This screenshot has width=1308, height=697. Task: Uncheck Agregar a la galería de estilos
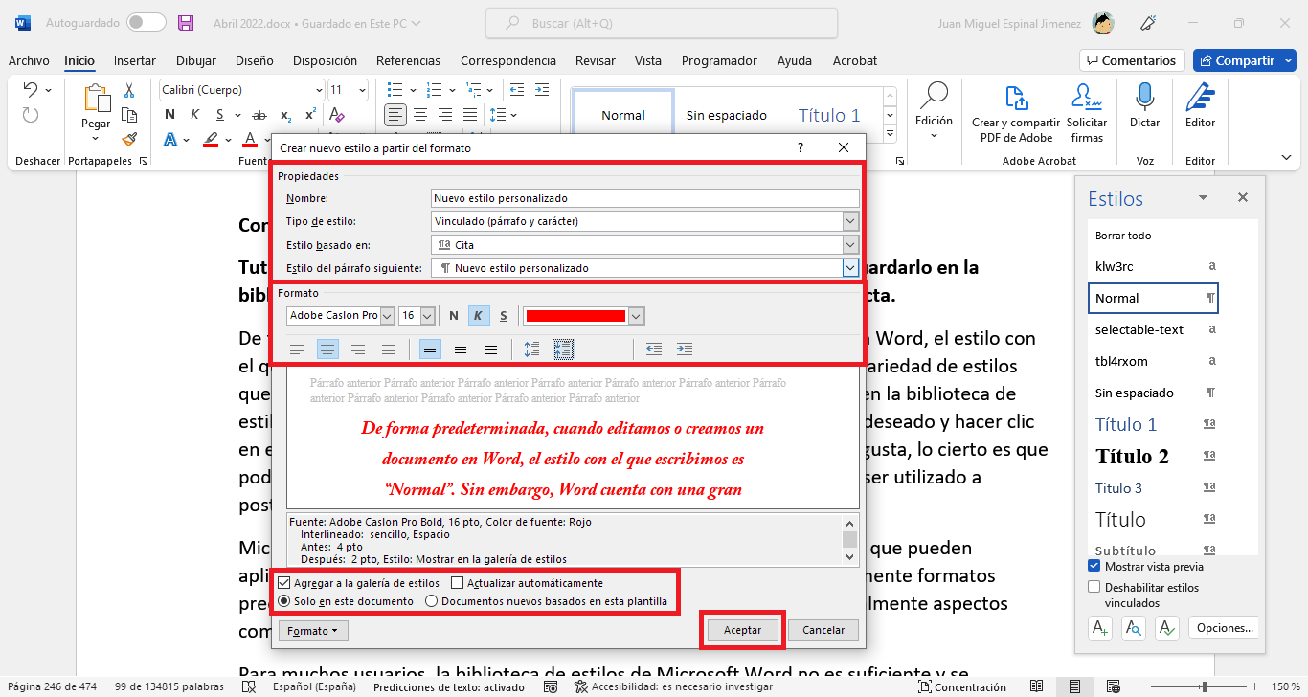284,583
